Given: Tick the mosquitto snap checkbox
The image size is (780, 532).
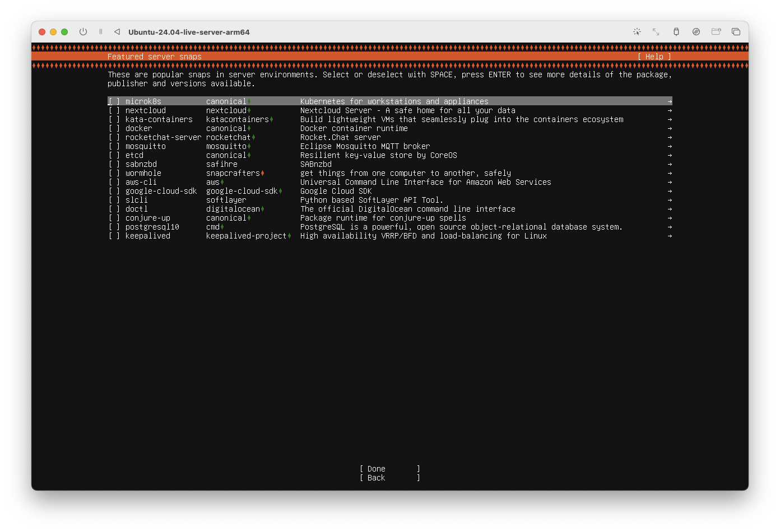Looking at the screenshot, I should tap(114, 146).
